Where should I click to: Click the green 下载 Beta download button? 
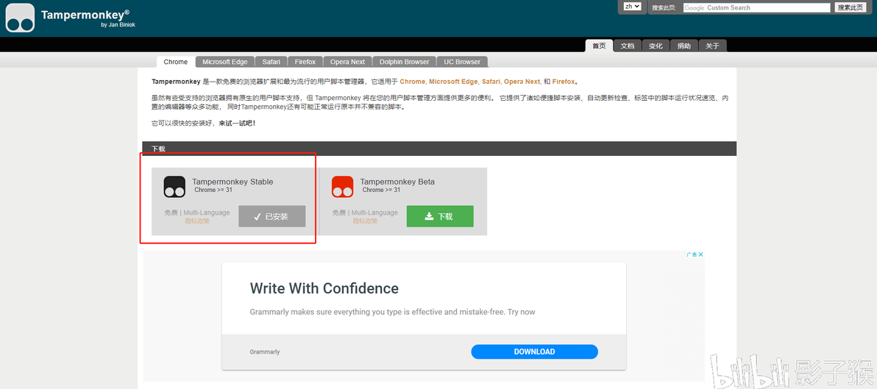click(x=440, y=216)
